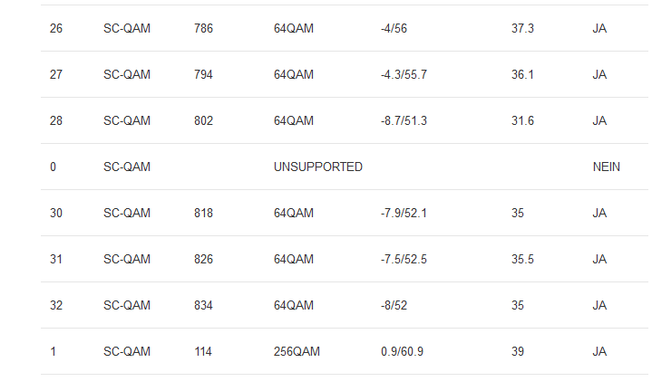Click channel number 26 cell
652x391 pixels.
56,29
